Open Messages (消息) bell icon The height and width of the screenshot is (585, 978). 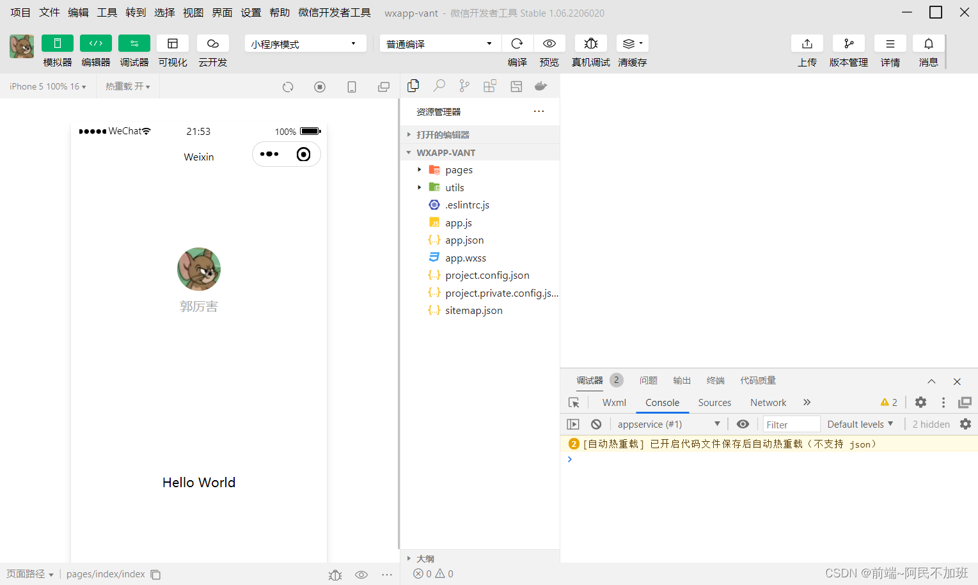(929, 43)
